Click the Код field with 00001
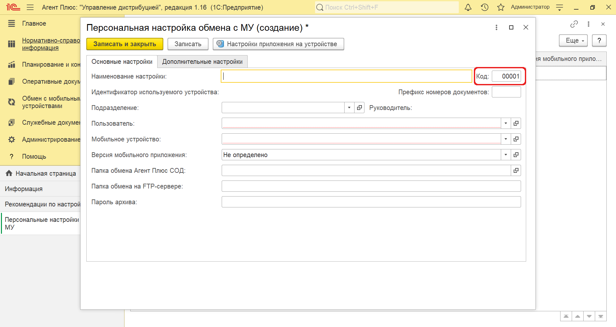Image resolution: width=616 pixels, height=327 pixels. point(506,76)
